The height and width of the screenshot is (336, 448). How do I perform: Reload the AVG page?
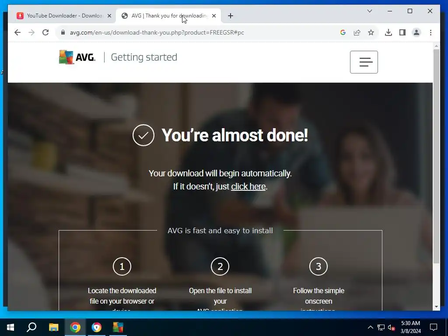click(45, 32)
